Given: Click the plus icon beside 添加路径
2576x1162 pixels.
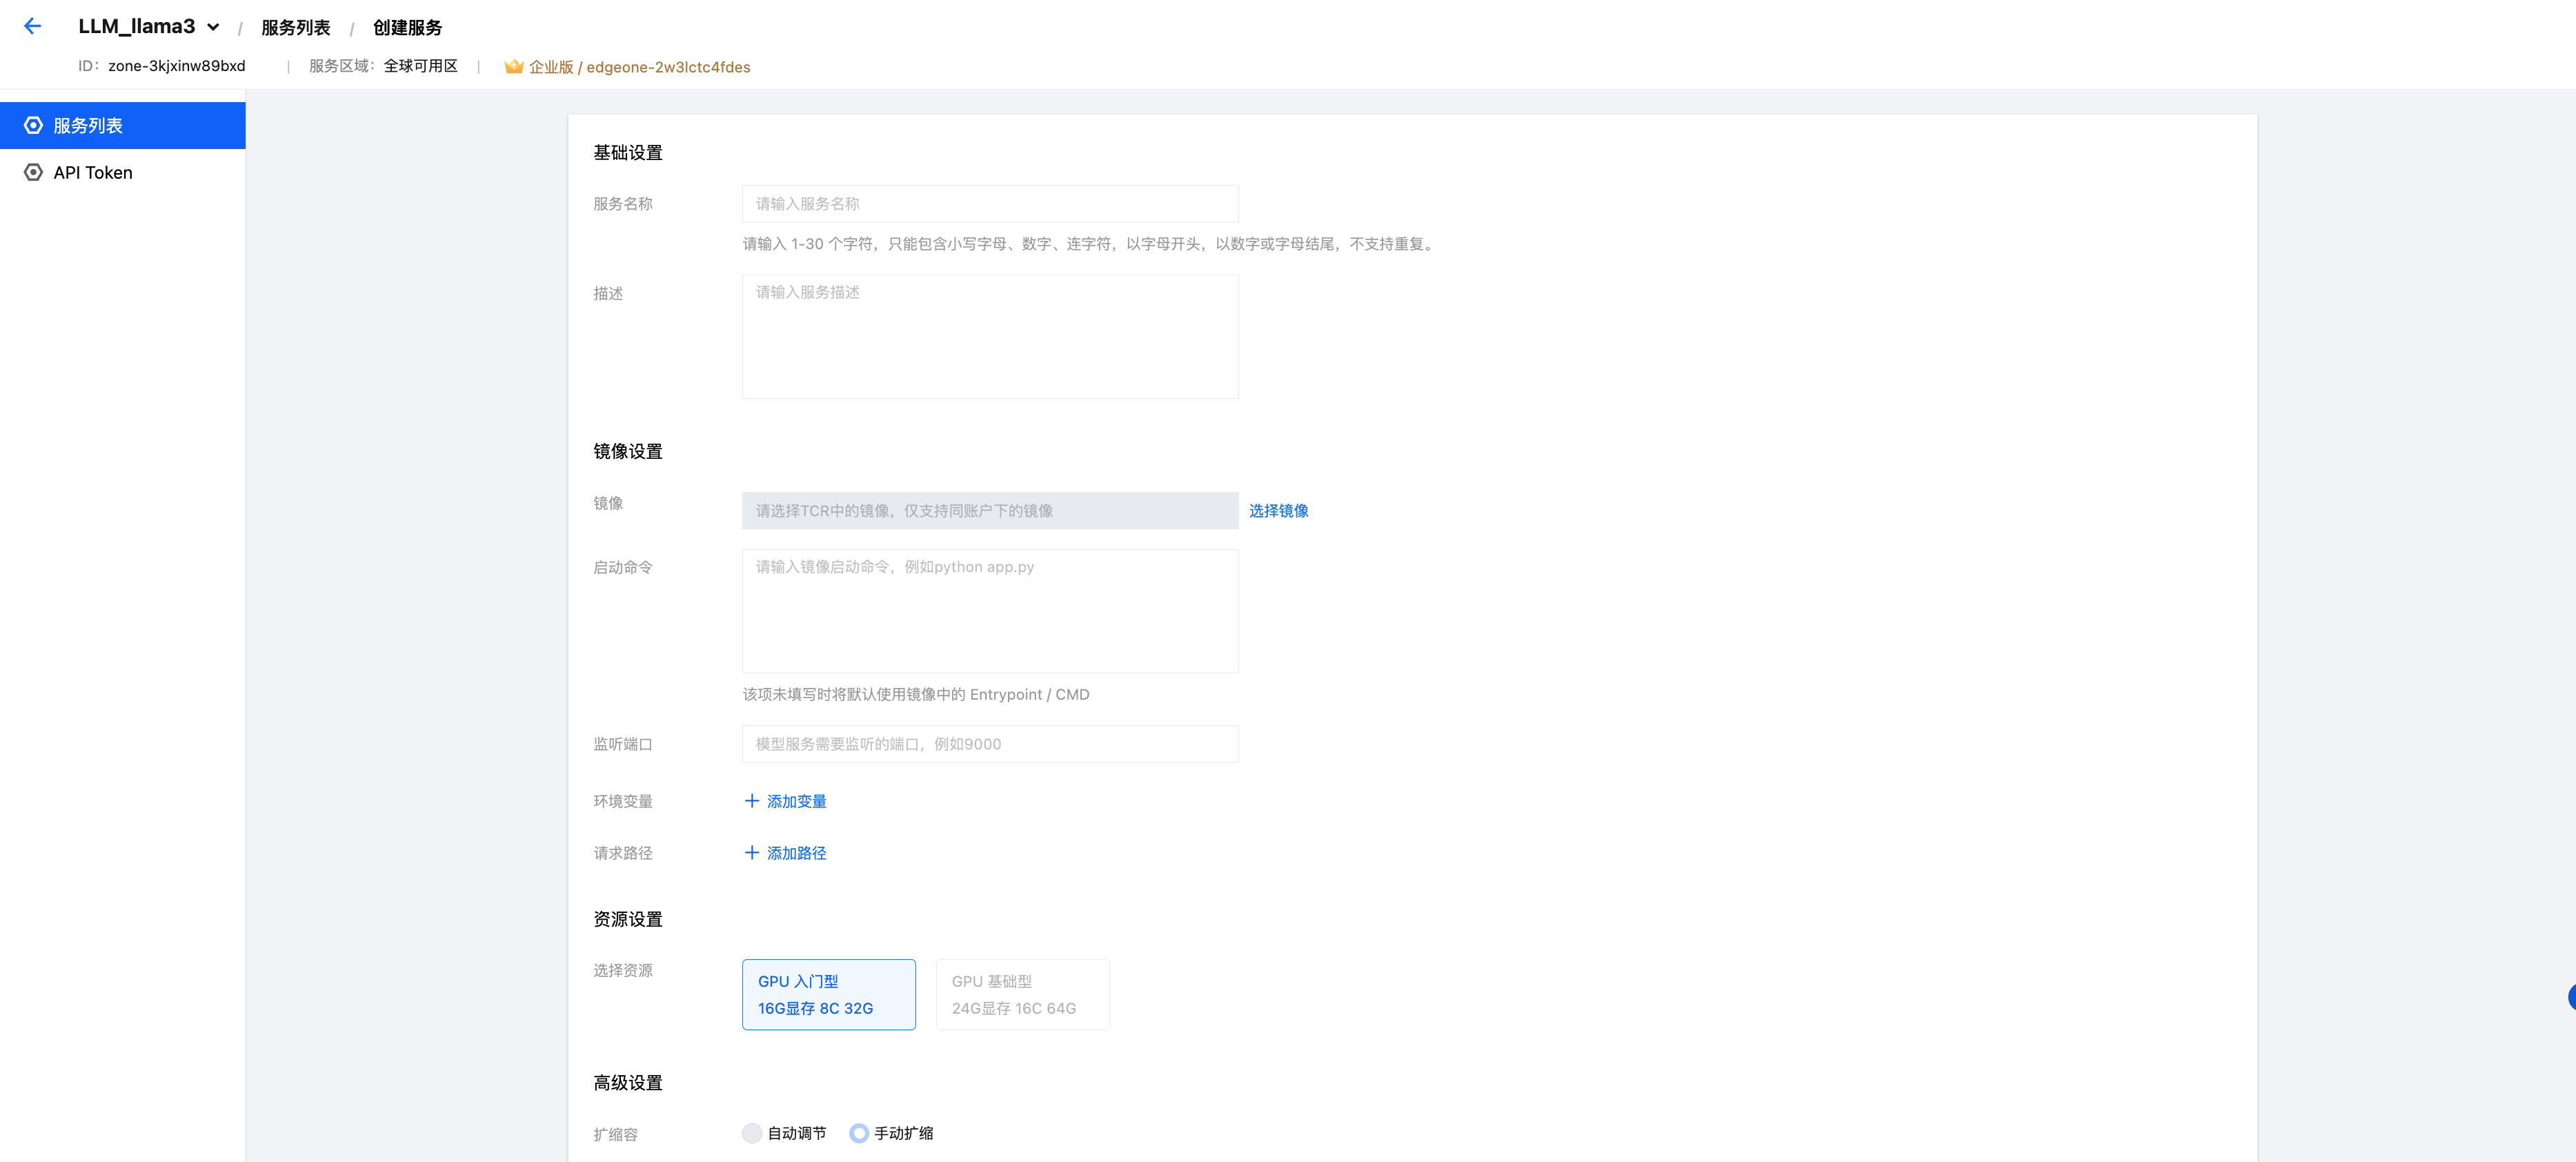Looking at the screenshot, I should pyautogui.click(x=752, y=853).
